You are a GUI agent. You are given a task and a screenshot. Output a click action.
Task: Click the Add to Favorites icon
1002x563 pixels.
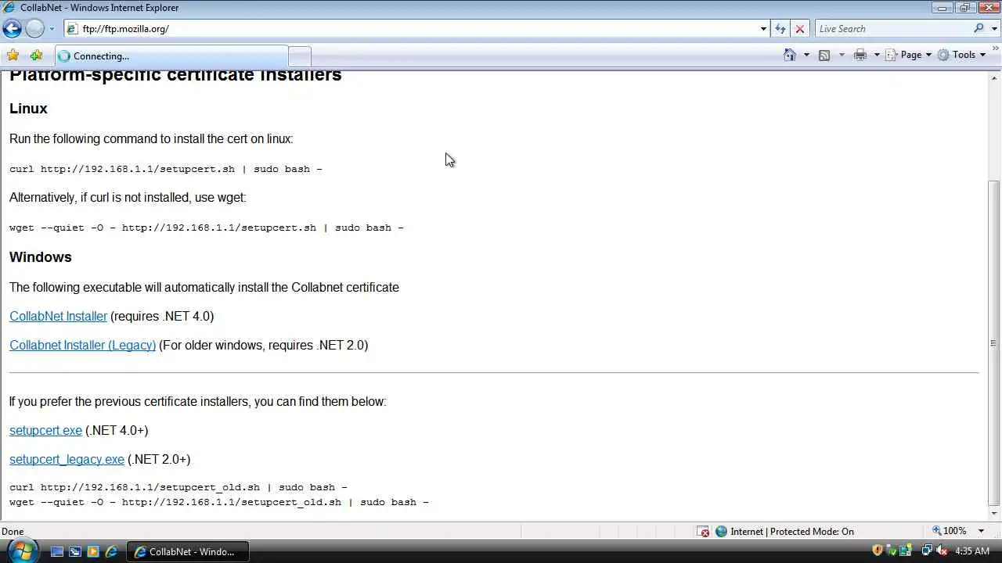tap(36, 56)
